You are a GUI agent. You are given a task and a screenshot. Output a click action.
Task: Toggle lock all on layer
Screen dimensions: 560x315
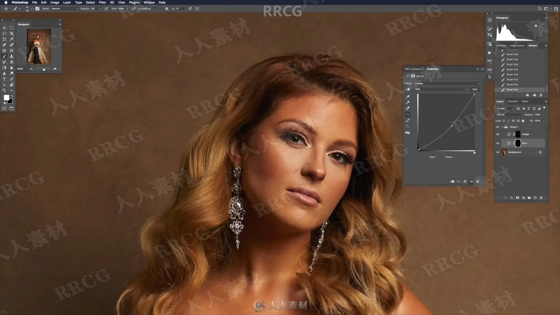click(523, 121)
